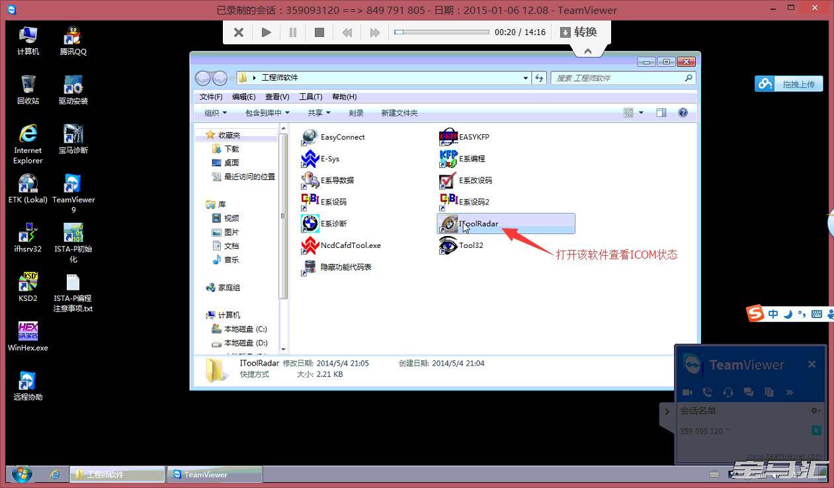Open ifhsrv32 desktop shortcut
The height and width of the screenshot is (488, 834).
(28, 239)
